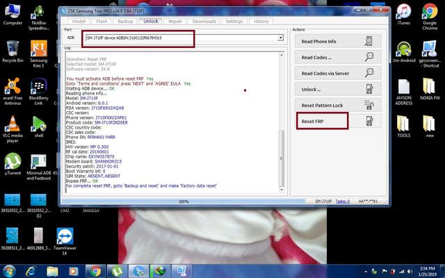This screenshot has height=278, width=445.
Task: Click the Windows Start button
Action: (x=9, y=271)
